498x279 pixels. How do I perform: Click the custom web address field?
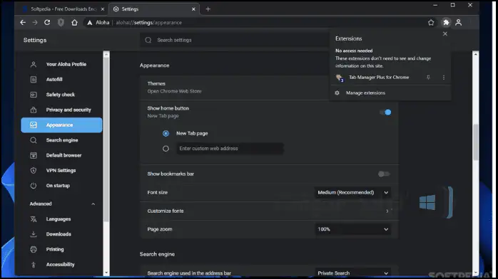point(230,149)
